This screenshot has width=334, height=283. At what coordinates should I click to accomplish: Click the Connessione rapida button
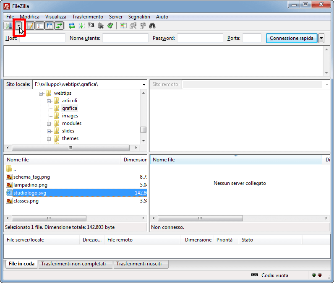point(291,38)
